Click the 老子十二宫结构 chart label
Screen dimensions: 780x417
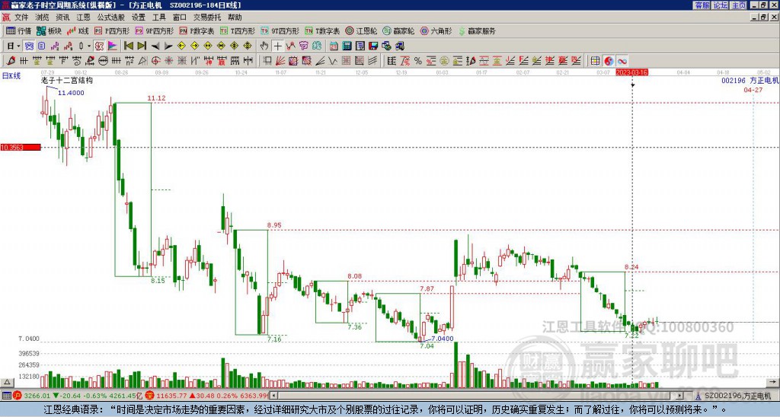coord(67,80)
